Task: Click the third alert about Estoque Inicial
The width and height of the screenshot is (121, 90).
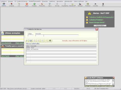Action: pyautogui.click(x=97, y=22)
